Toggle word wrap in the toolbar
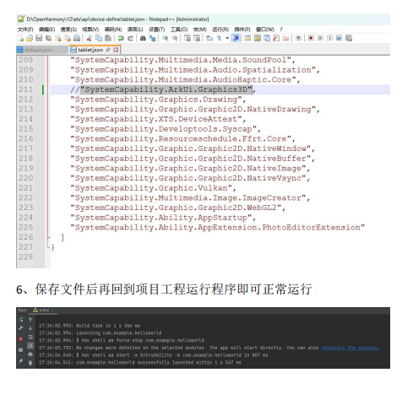Screen dimensions: 413x405 point(209,38)
